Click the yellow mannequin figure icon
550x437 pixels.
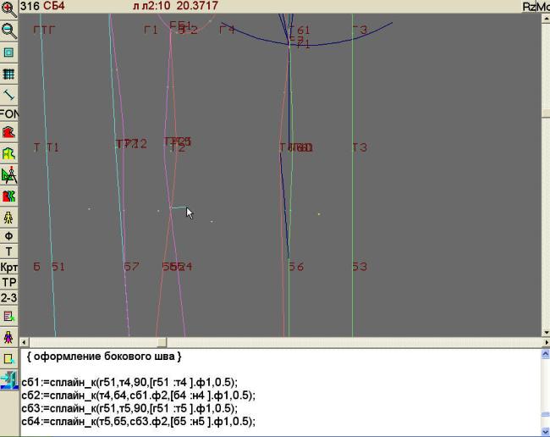[x=8, y=218]
